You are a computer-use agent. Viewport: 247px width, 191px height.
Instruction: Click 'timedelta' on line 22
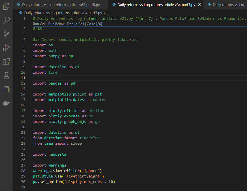point(90,138)
